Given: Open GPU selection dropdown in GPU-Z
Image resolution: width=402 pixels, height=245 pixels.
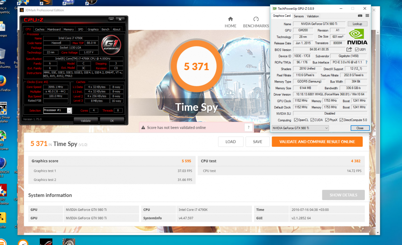Looking at the screenshot, I should 300,128.
